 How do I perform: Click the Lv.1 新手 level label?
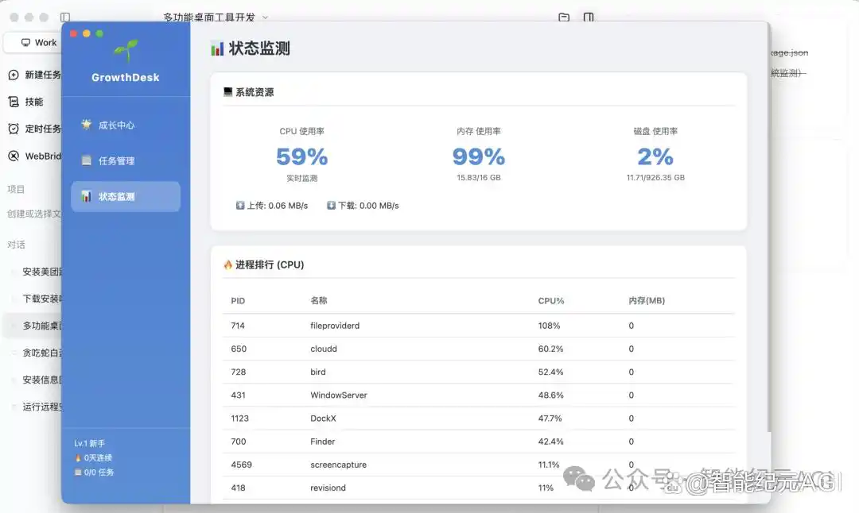coord(89,444)
